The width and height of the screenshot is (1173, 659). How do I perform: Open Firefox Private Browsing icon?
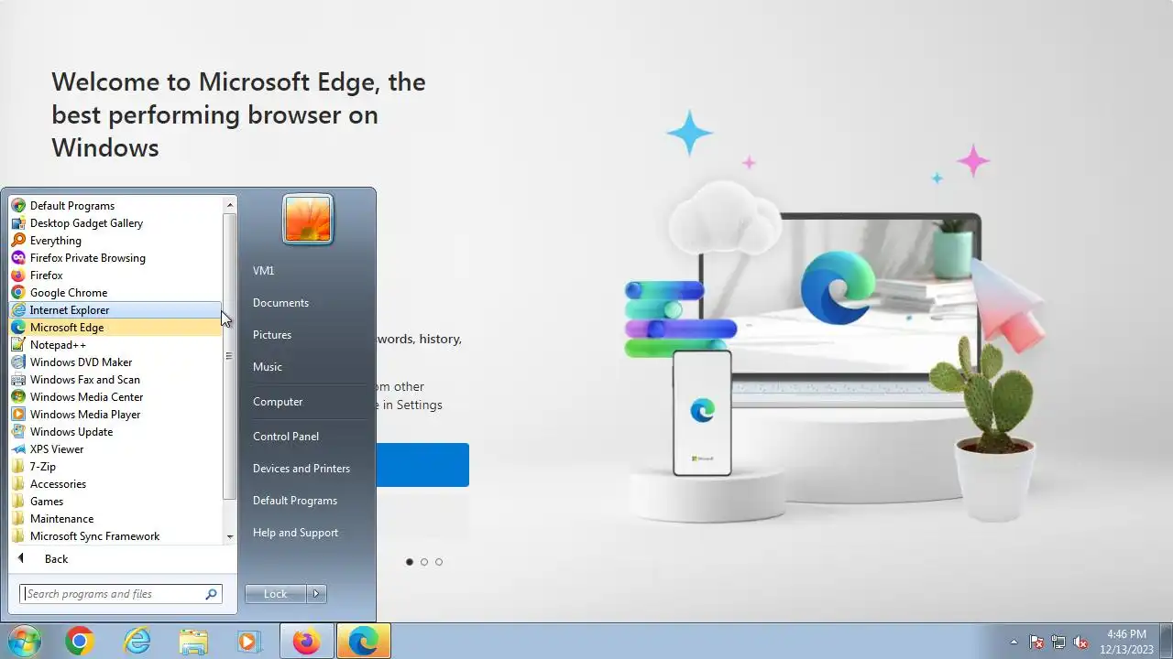[x=17, y=258]
